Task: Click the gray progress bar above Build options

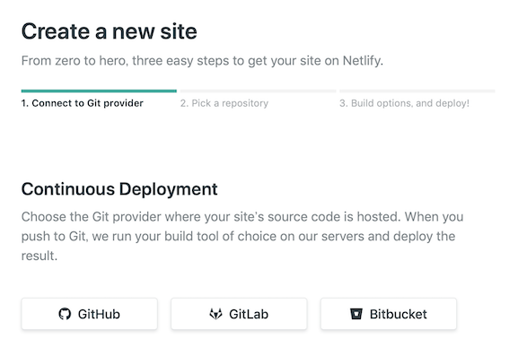Action: pos(417,91)
